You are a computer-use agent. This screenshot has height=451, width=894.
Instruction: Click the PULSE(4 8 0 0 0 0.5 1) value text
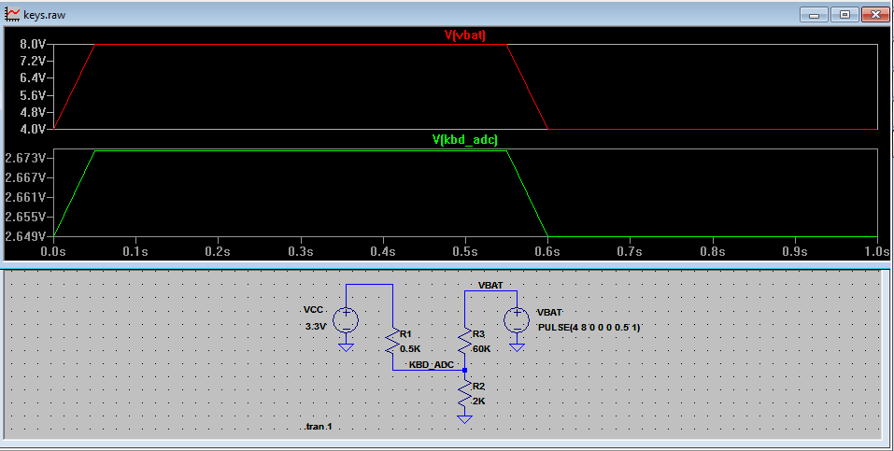point(589,328)
